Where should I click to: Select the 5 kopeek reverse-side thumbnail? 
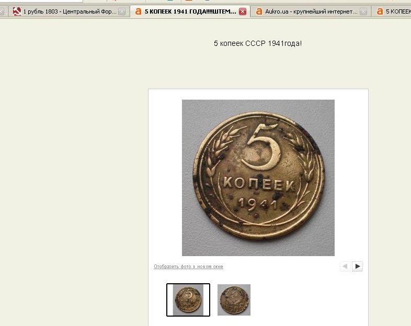[188, 300]
